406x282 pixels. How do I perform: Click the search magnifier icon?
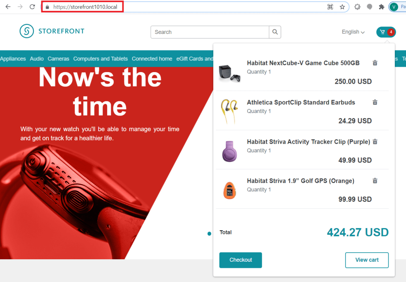(275, 32)
